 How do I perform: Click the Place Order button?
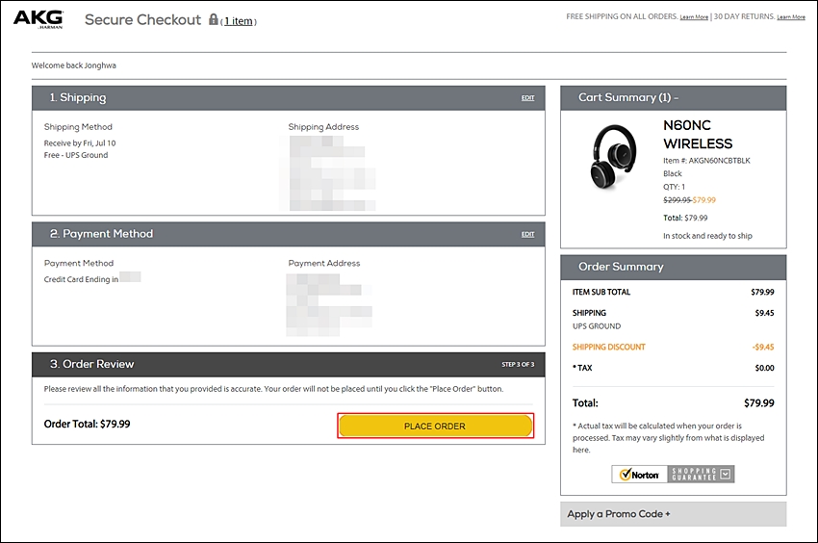click(x=436, y=427)
